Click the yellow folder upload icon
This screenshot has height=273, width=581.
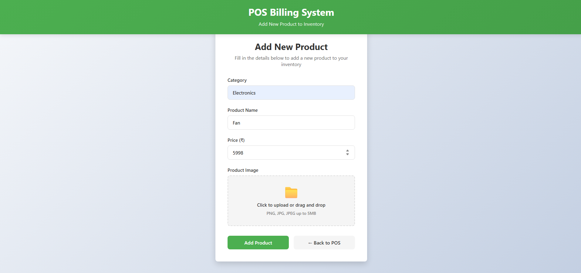tap(291, 193)
